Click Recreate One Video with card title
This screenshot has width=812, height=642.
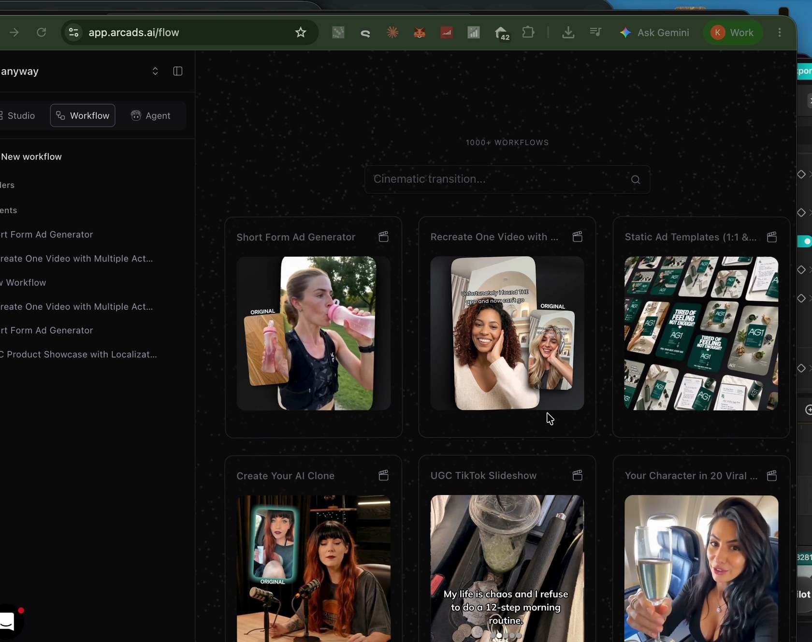coord(494,237)
